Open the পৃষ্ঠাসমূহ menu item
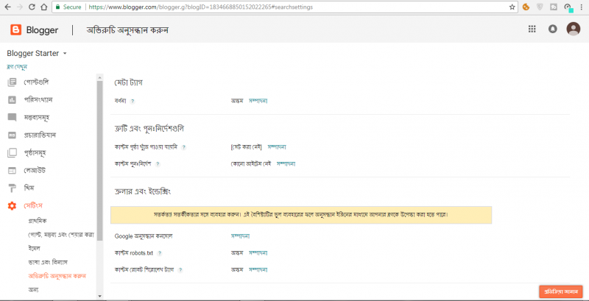 click(x=35, y=153)
